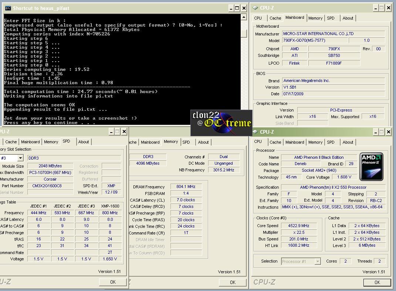The height and width of the screenshot is (291, 396).
Task: Click the Specification AMD Phenom II X2 550 field
Action: (333, 187)
